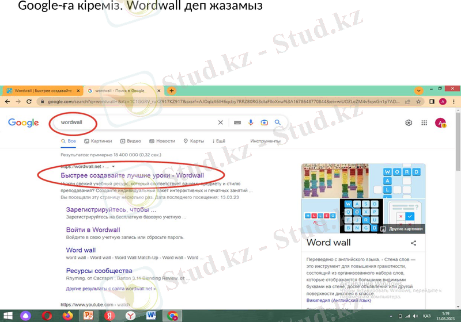The width and height of the screenshot is (461, 322).
Task: Clear the search query with the X
Action: click(x=221, y=122)
